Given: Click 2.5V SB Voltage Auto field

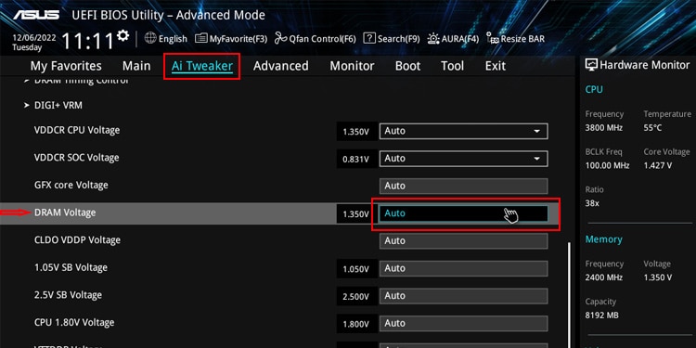Looking at the screenshot, I should point(463,296).
